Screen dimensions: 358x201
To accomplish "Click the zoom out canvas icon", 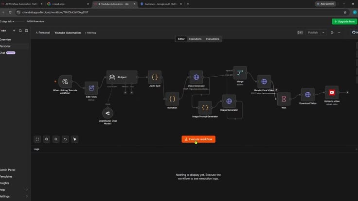I will [56, 139].
